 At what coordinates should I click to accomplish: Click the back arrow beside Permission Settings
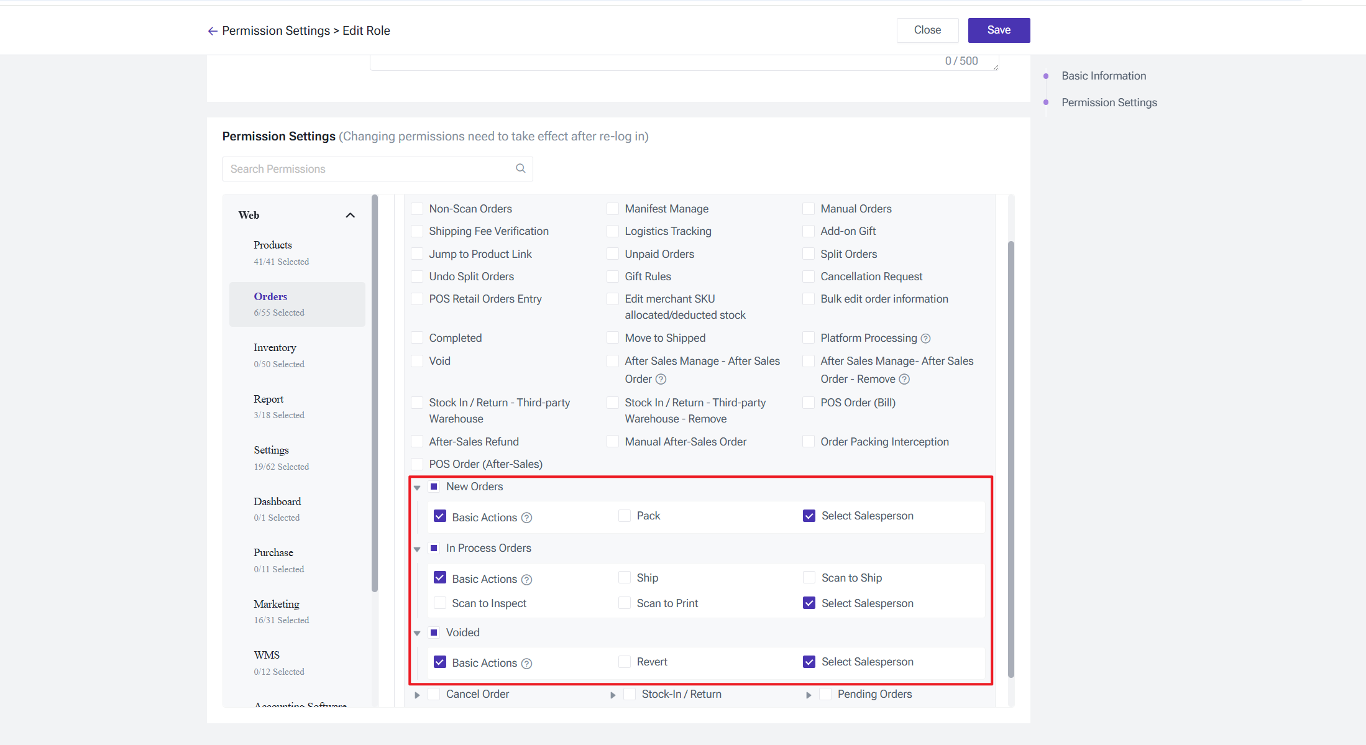point(213,31)
